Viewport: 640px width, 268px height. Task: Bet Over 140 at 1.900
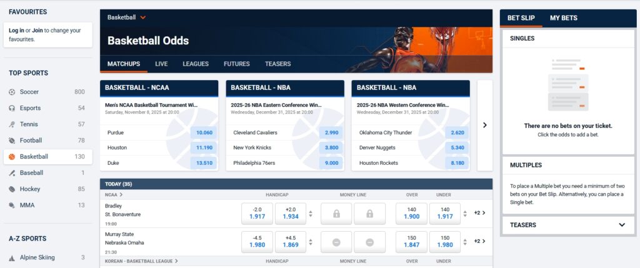click(x=411, y=214)
